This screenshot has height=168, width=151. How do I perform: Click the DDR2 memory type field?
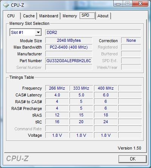(x=93, y=32)
